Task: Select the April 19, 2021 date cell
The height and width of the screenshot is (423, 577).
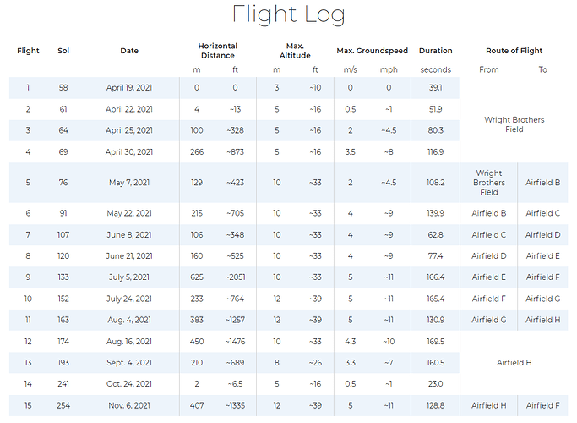Action: pos(129,88)
